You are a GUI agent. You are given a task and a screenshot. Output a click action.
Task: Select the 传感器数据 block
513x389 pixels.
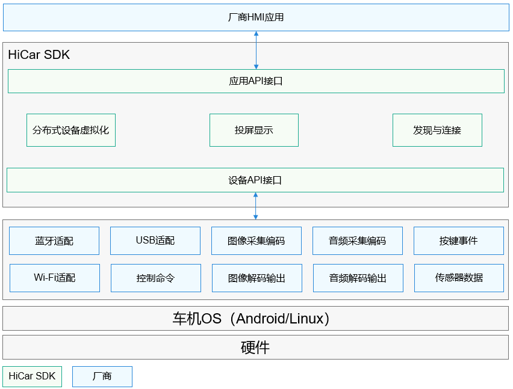click(459, 278)
